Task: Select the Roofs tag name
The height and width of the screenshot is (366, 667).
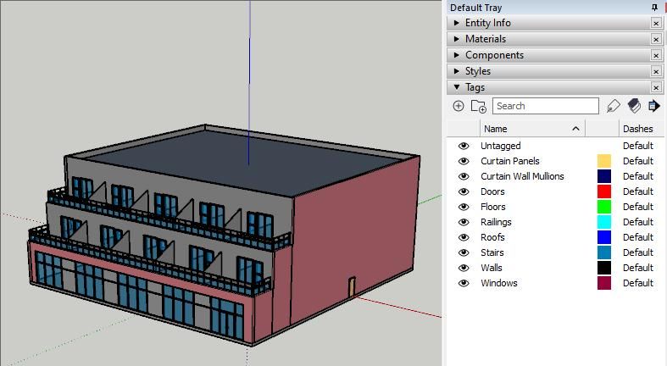Action: (492, 237)
